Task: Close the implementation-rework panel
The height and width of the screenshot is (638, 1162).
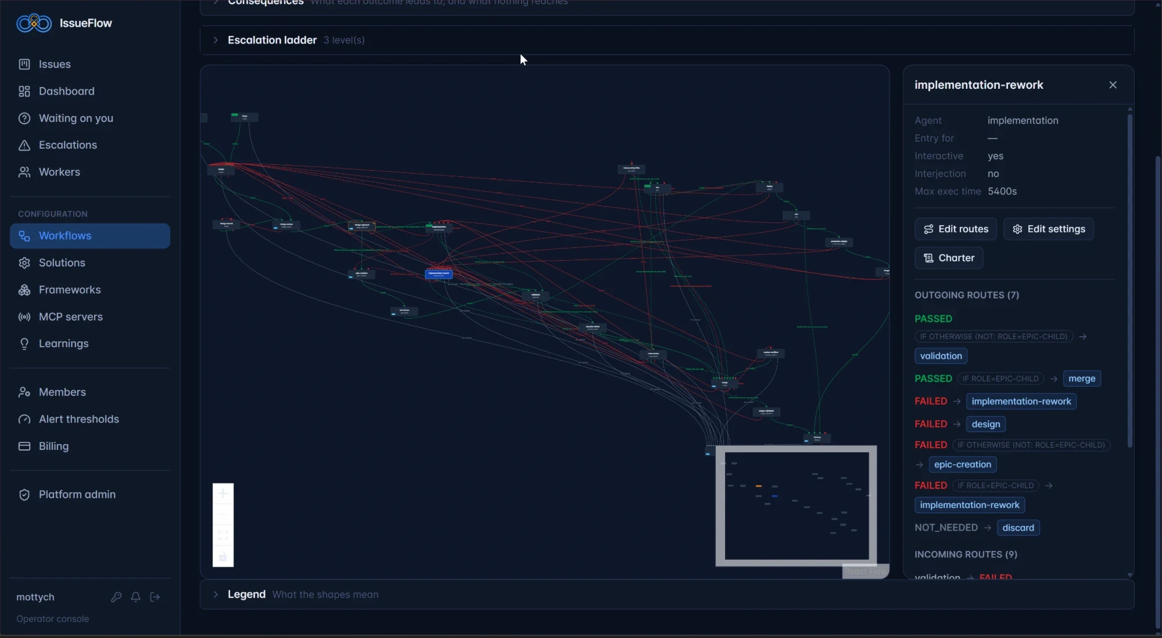Action: point(1113,85)
